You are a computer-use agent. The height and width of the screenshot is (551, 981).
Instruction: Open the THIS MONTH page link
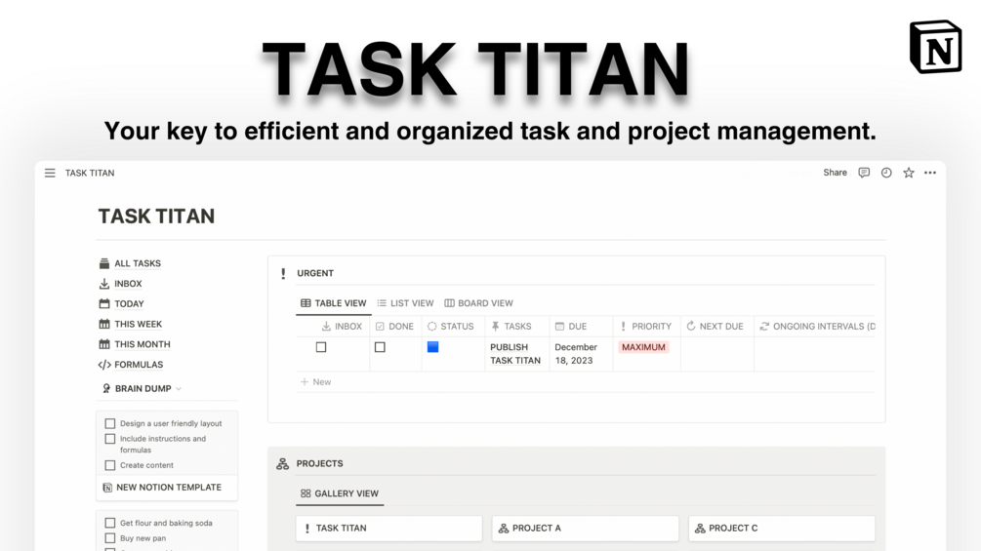(142, 344)
